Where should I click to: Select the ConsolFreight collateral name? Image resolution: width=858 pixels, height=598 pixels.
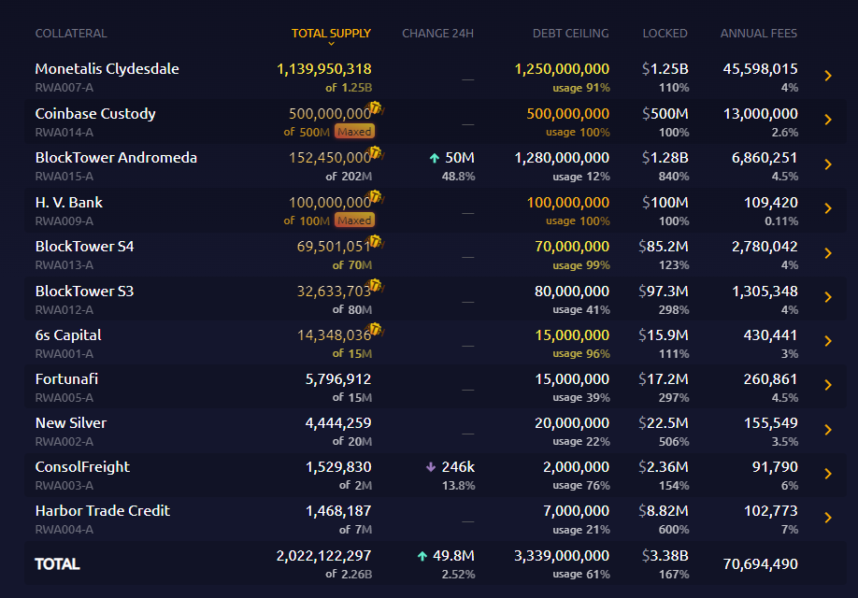[x=82, y=466]
